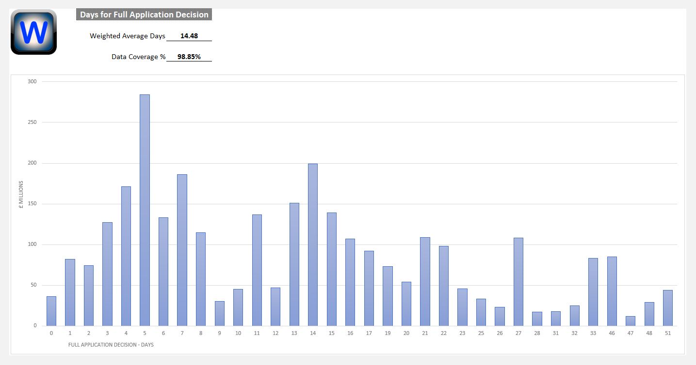Click the Full Application Decision - Days axis title

pos(111,345)
